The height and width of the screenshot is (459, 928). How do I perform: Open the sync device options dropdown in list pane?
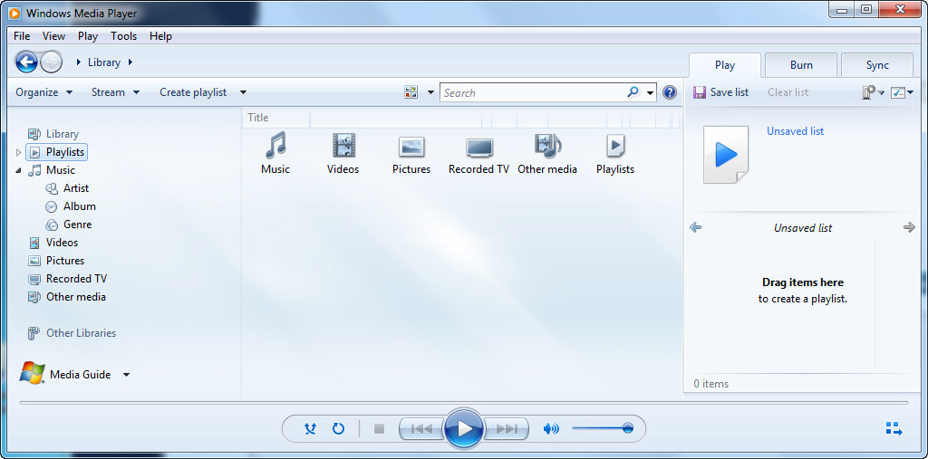coord(873,92)
